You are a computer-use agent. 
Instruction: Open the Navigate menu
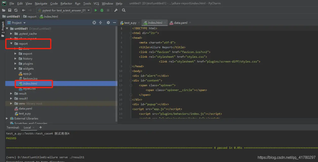tap(41, 4)
